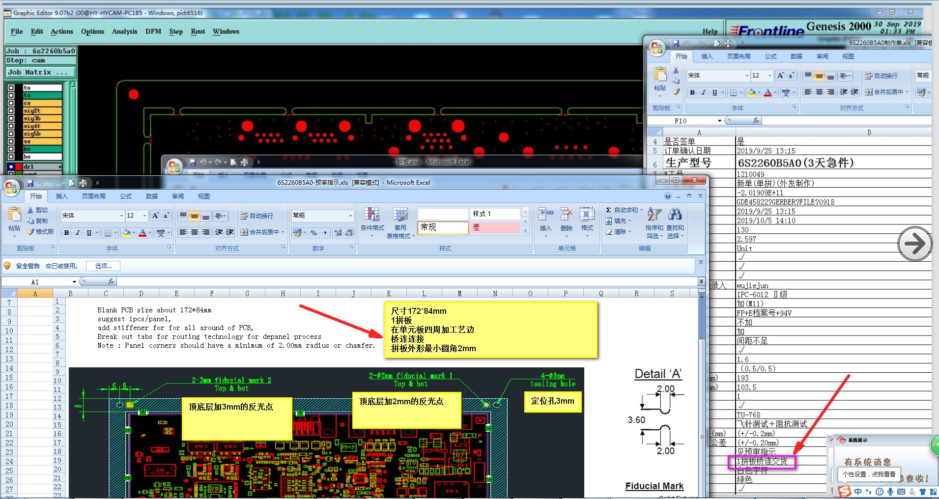Center text horizontally in the 预审指示 ribbon

point(194,232)
